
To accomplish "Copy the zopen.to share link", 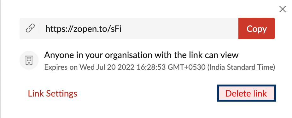I will (257, 28).
